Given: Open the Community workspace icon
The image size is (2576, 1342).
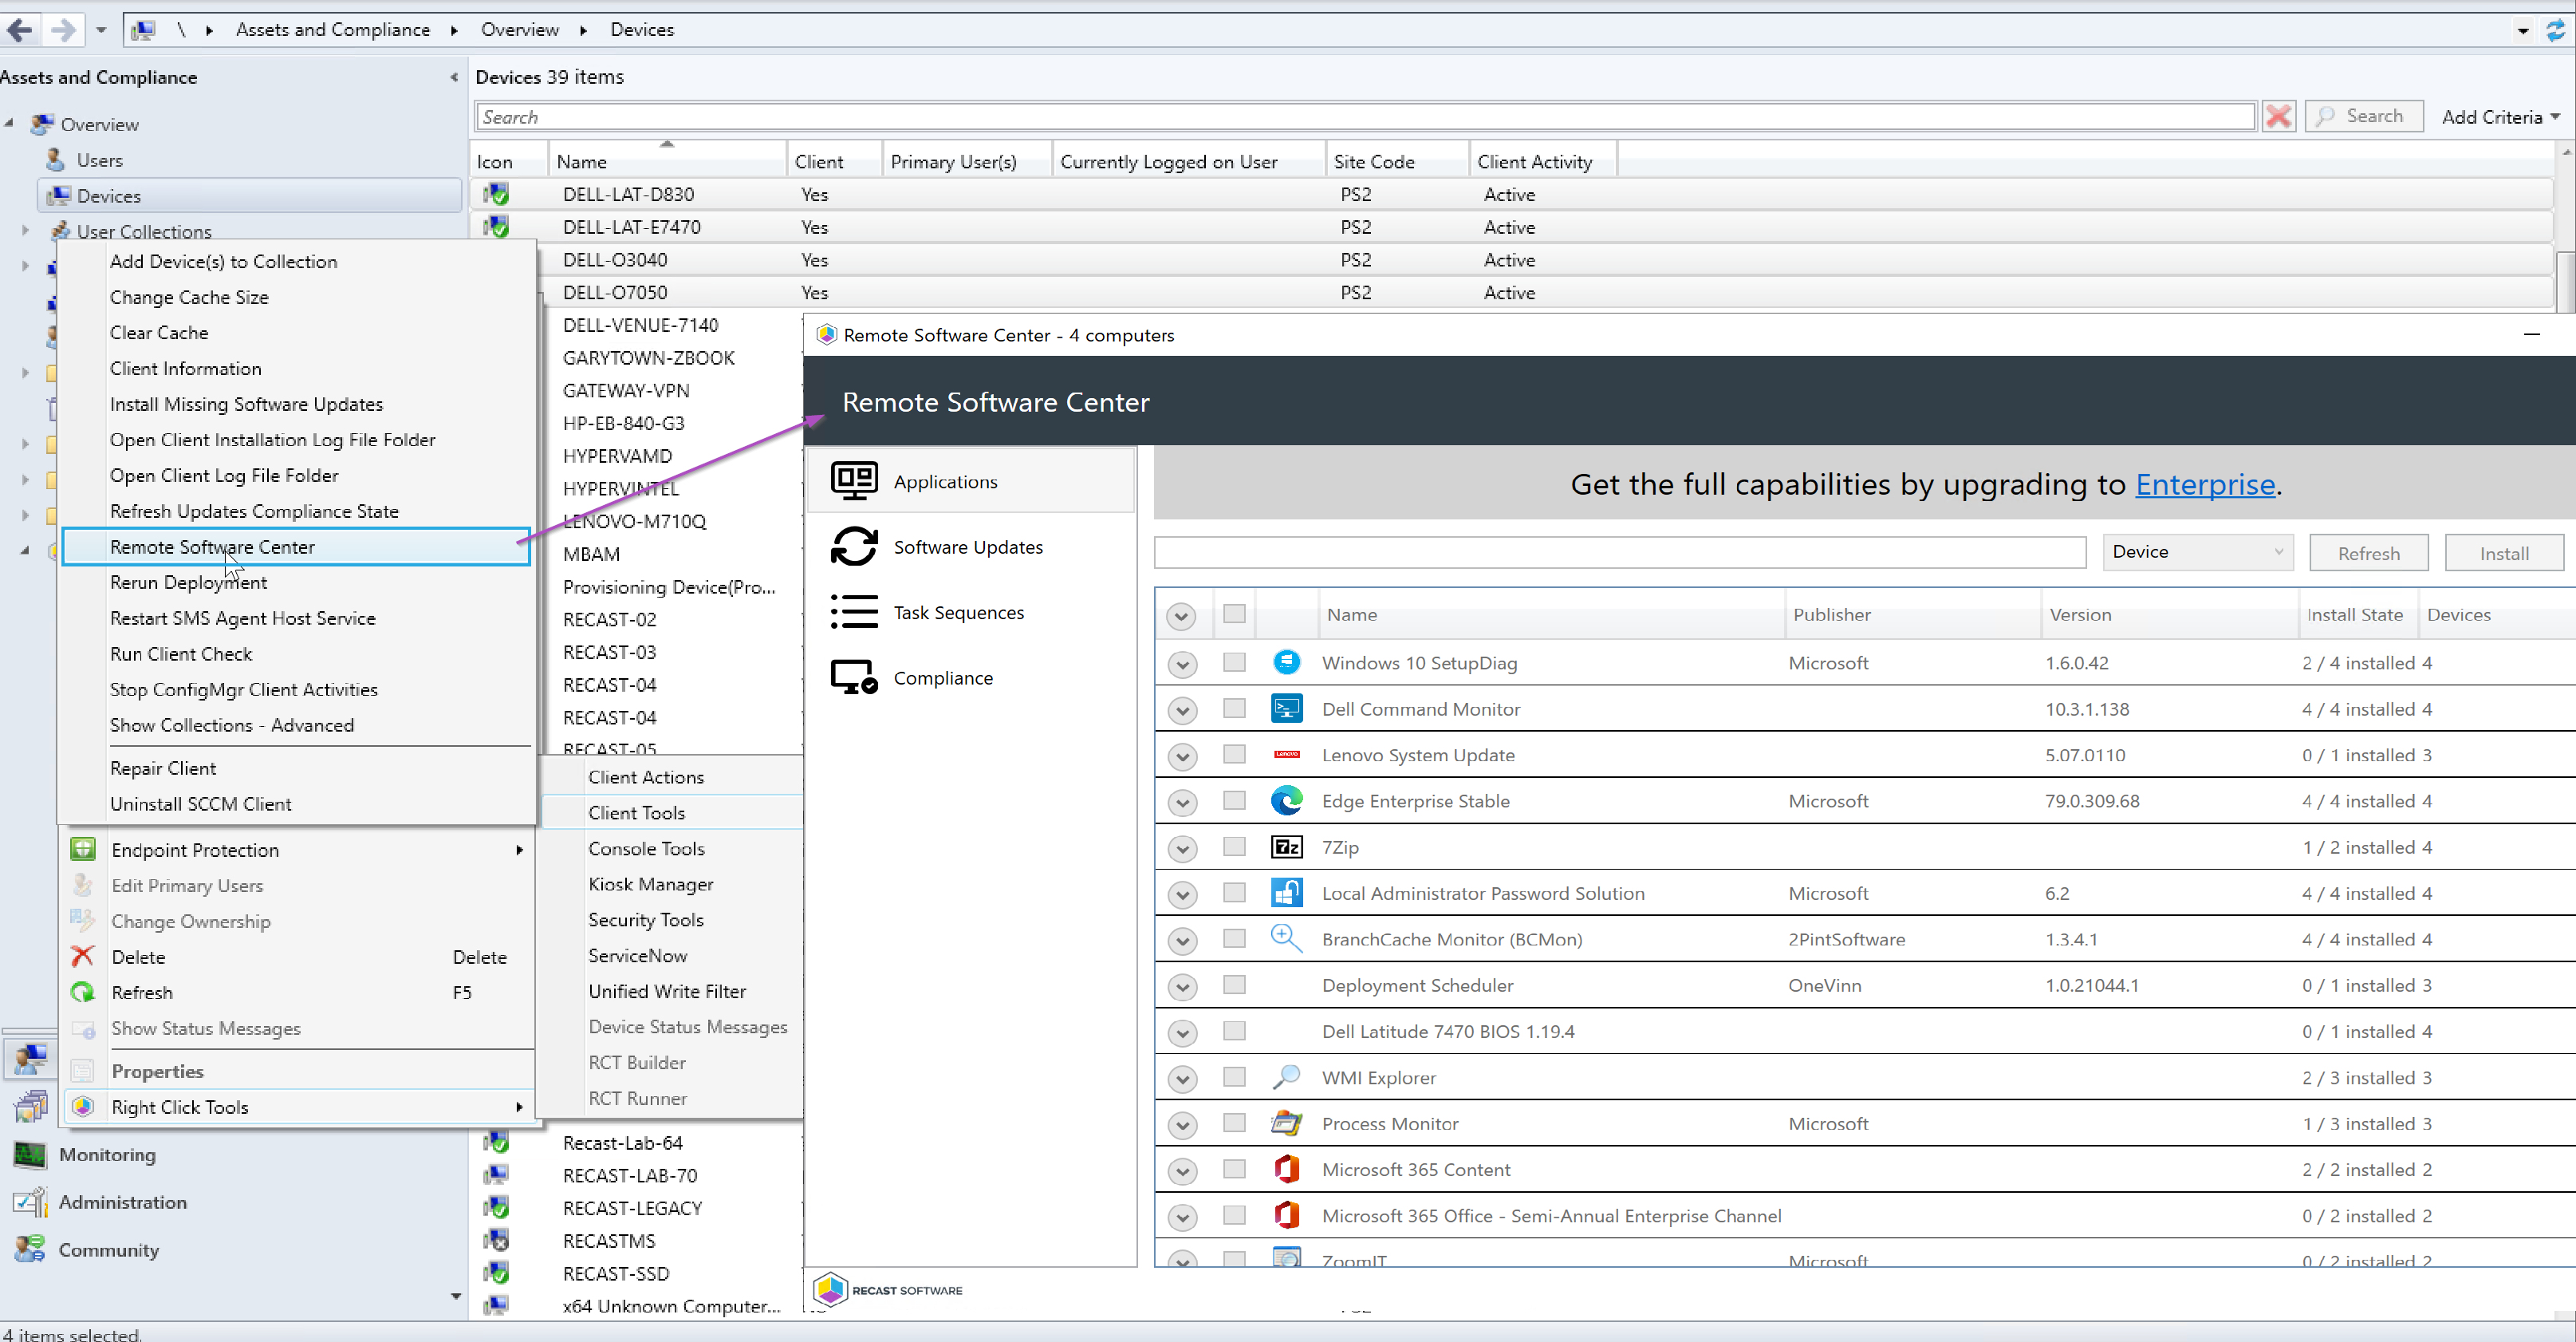Looking at the screenshot, I should tap(30, 1249).
